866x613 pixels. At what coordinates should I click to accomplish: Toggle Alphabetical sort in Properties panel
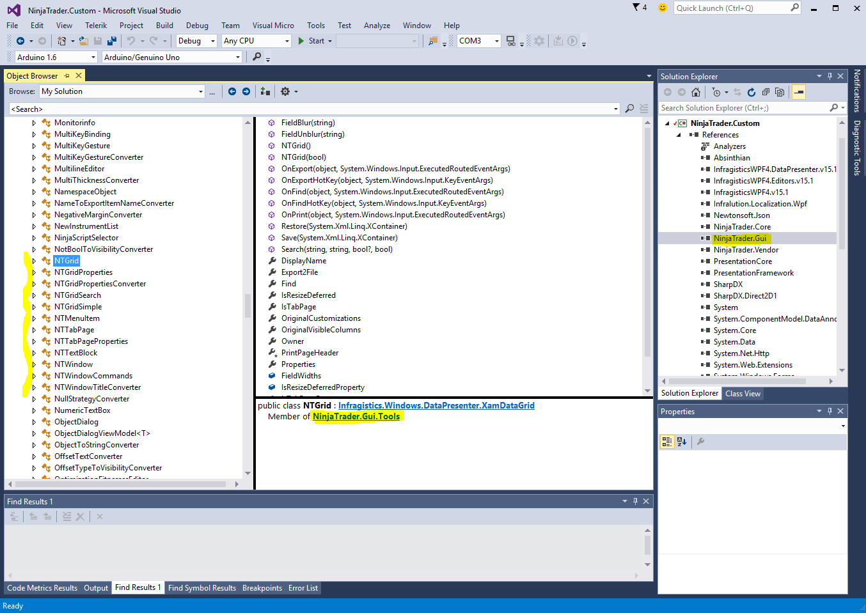(681, 441)
